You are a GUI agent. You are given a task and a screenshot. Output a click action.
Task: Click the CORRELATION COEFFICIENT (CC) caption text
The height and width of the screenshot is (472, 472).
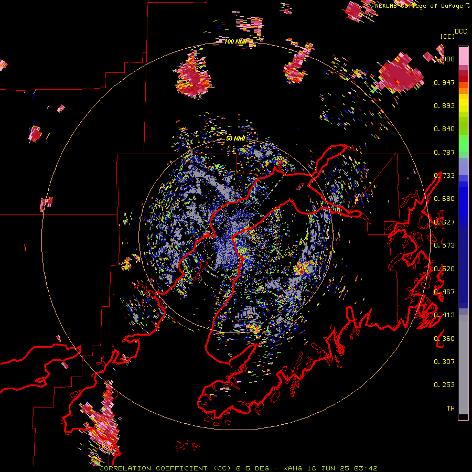pyautogui.click(x=165, y=468)
